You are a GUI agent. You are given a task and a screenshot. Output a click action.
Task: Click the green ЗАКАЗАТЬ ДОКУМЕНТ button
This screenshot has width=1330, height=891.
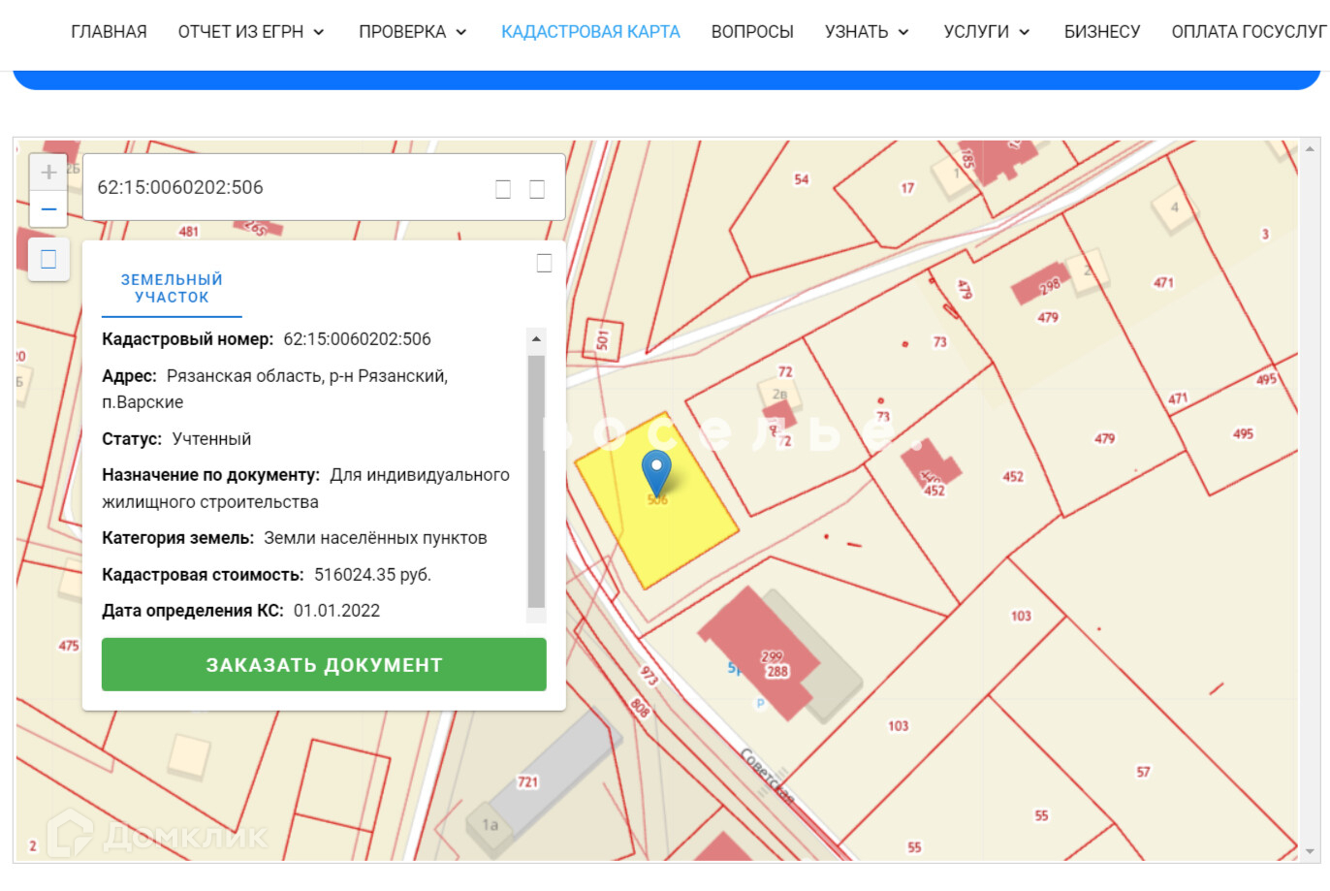[x=324, y=665]
